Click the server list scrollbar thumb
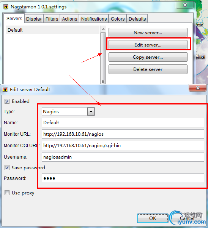Image resolution: width=208 pixels, height=228 pixels. point(103,58)
